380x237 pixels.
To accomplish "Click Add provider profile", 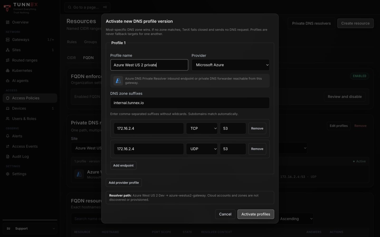I will point(124,183).
